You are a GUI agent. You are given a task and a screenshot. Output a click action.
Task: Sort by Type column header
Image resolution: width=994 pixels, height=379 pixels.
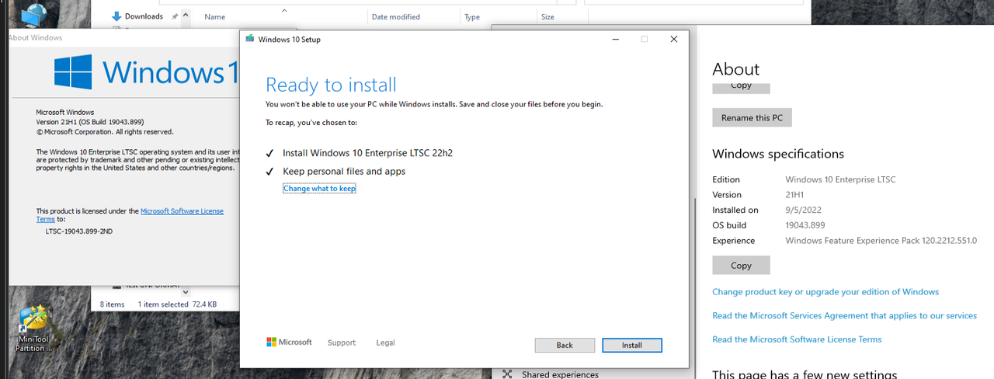[x=471, y=17]
